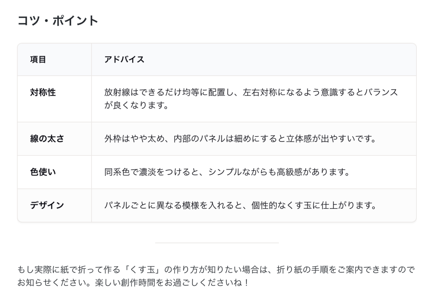This screenshot has width=431, height=296.
Task: Select the 線の太さ row label
Action: pyautogui.click(x=47, y=139)
